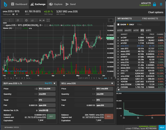Undo last chart action
This screenshot has height=130, width=166.
click(x=40, y=20)
